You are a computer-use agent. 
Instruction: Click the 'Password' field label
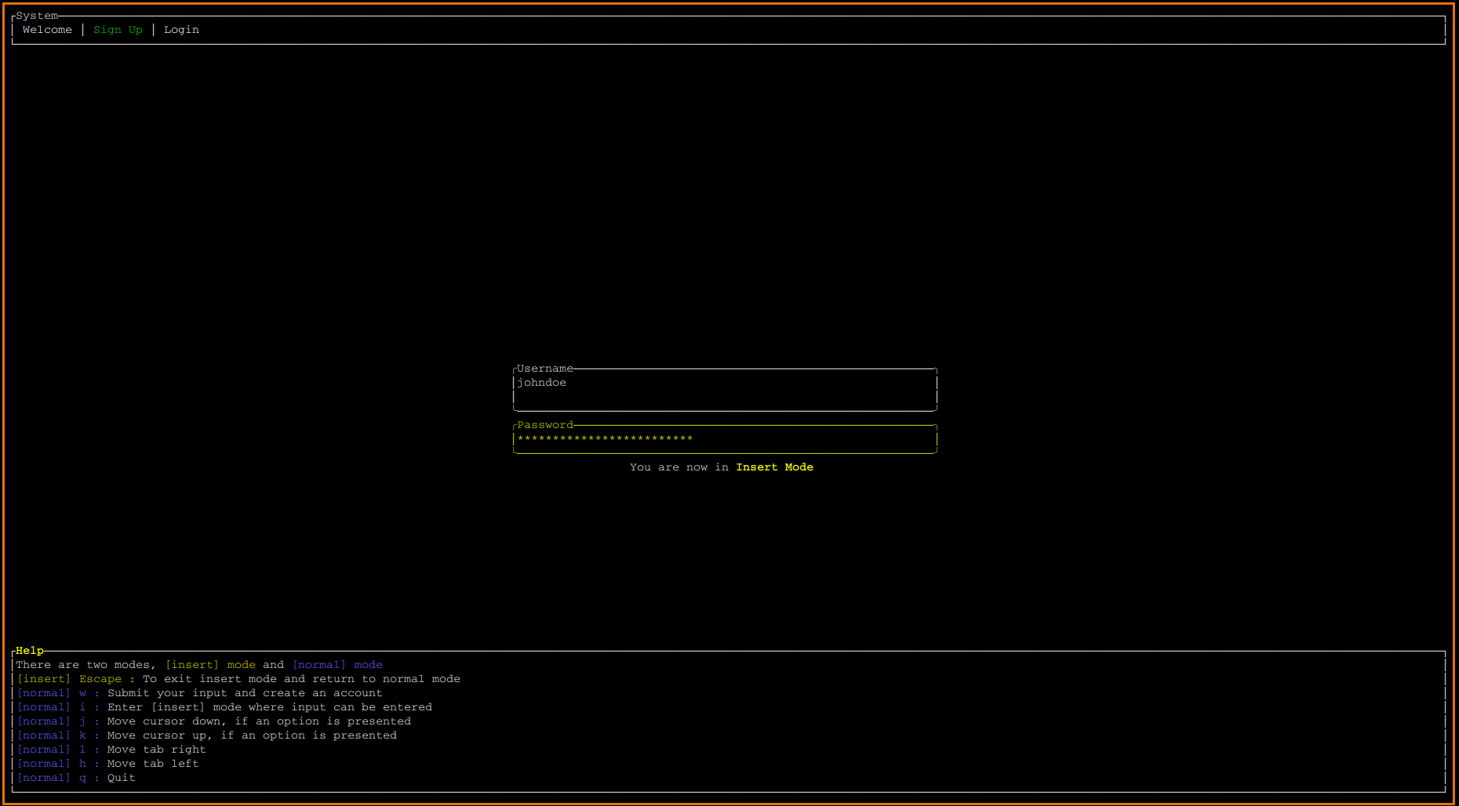pos(545,425)
